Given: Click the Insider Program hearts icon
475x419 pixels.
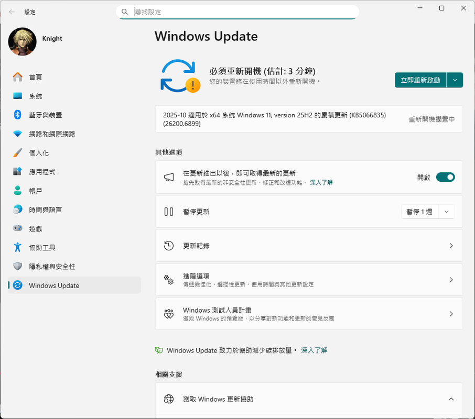Looking at the screenshot, I should coord(169,314).
